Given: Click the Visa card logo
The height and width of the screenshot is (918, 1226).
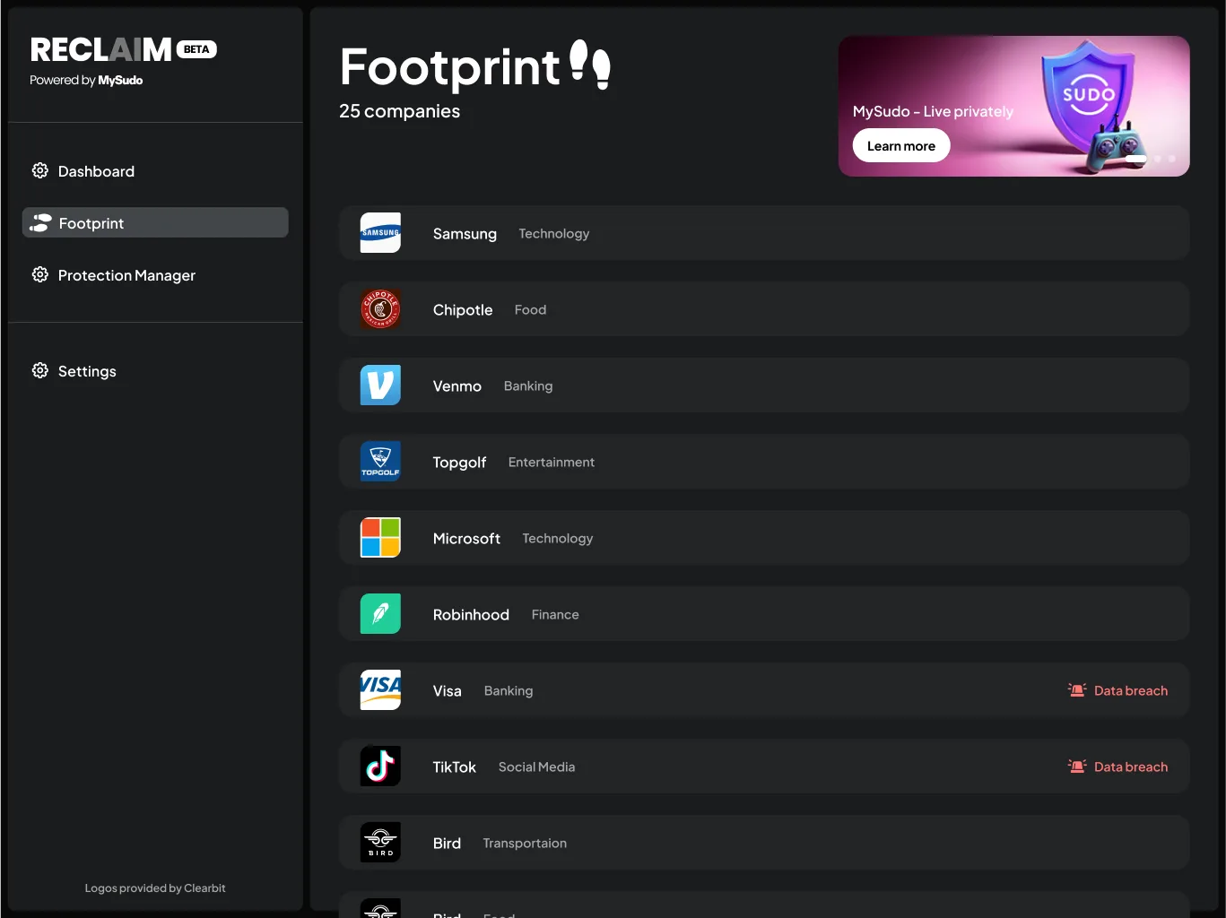Looking at the screenshot, I should click(x=380, y=690).
